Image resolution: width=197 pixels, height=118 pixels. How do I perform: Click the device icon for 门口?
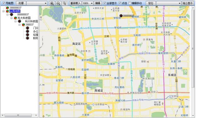pyautogui.click(x=28, y=28)
